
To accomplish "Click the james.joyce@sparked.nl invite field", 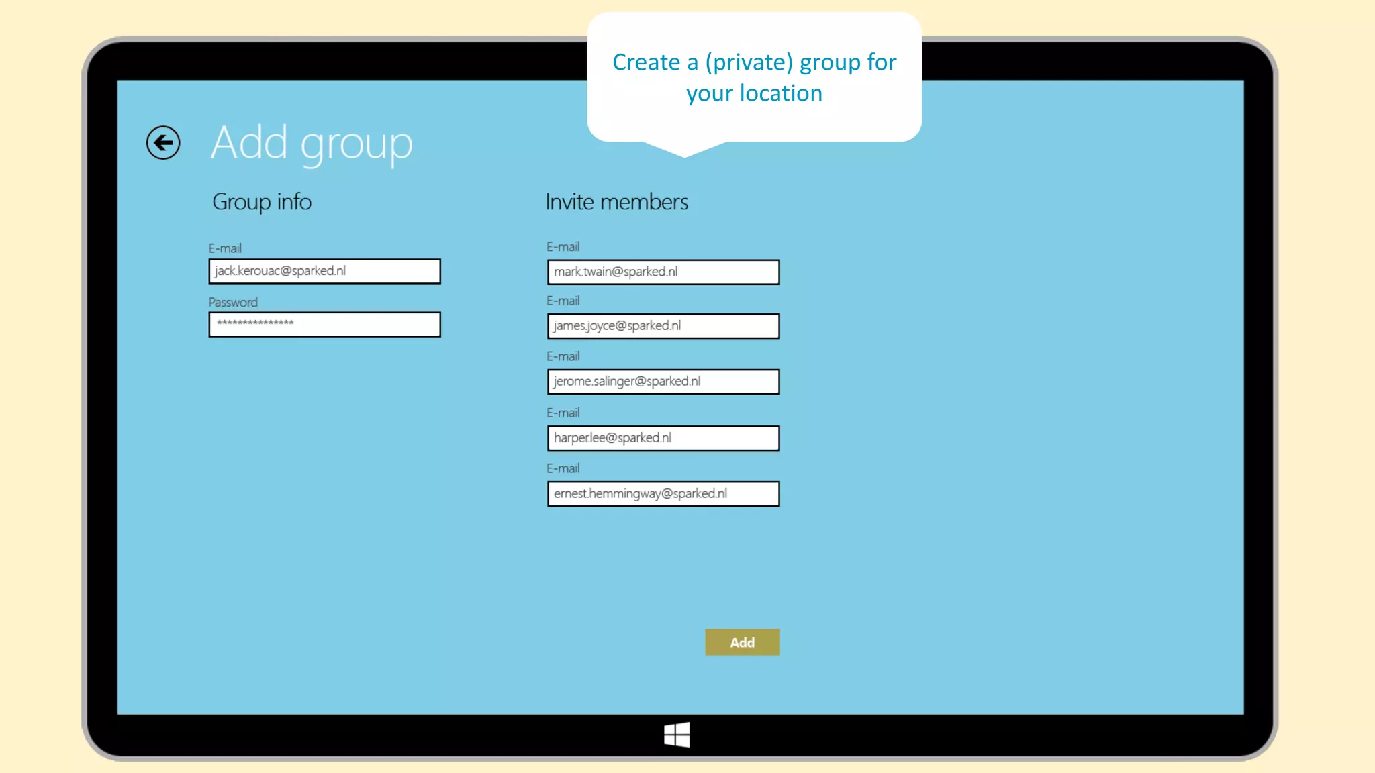I will pos(663,325).
